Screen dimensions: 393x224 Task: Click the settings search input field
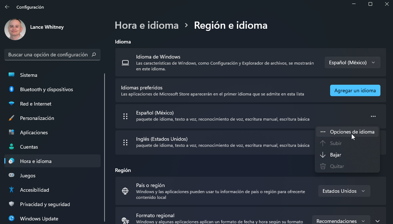click(52, 54)
